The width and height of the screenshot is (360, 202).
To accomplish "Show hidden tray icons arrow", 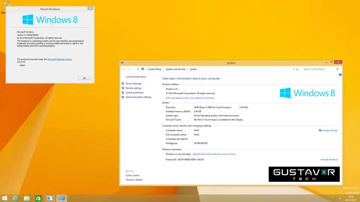I will [331, 198].
